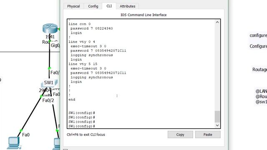Screen dimensions: 267x150
Task: Select the PC connected via Fa0
Action: click(14, 143)
